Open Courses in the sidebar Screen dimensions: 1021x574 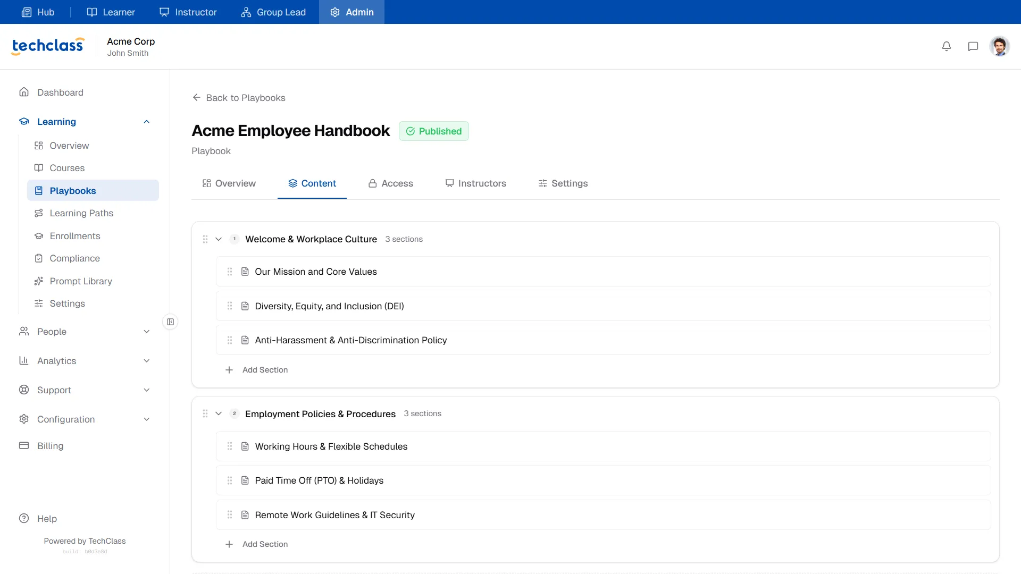[x=93, y=168]
